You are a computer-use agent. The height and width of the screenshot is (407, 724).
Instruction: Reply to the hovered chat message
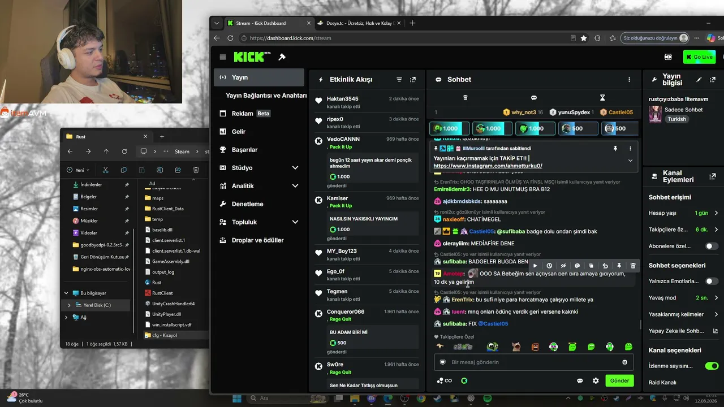pyautogui.click(x=605, y=266)
